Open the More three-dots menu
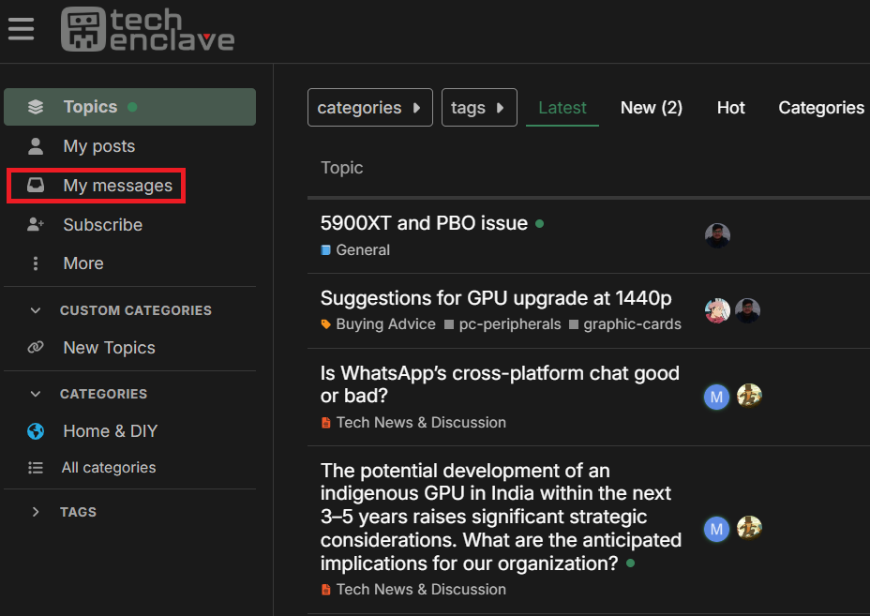 [x=36, y=263]
